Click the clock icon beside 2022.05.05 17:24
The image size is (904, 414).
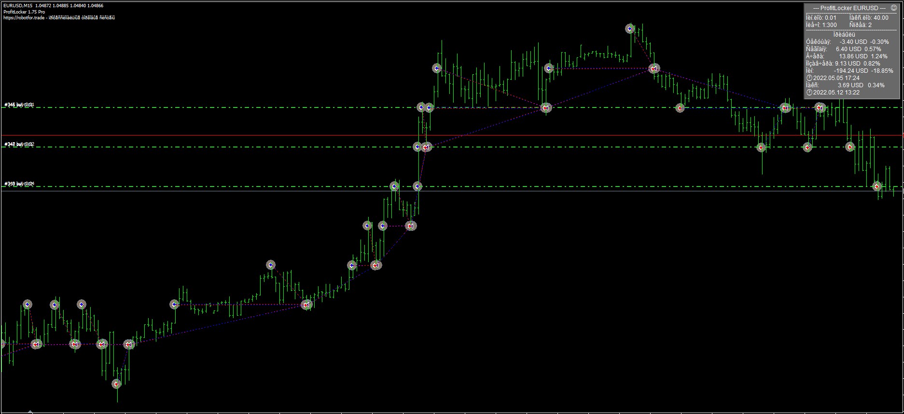(809, 78)
